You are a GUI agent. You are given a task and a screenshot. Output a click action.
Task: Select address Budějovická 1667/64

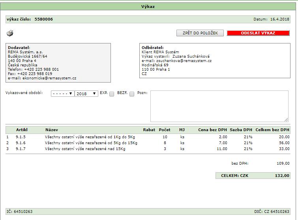[28, 56]
